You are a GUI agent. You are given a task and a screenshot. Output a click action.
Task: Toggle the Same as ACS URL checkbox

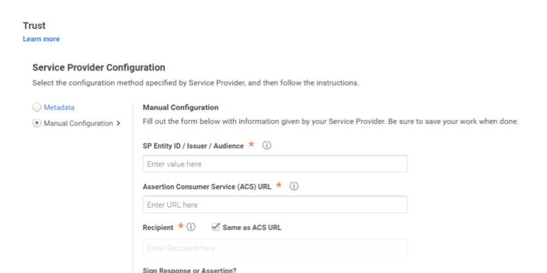[215, 227]
